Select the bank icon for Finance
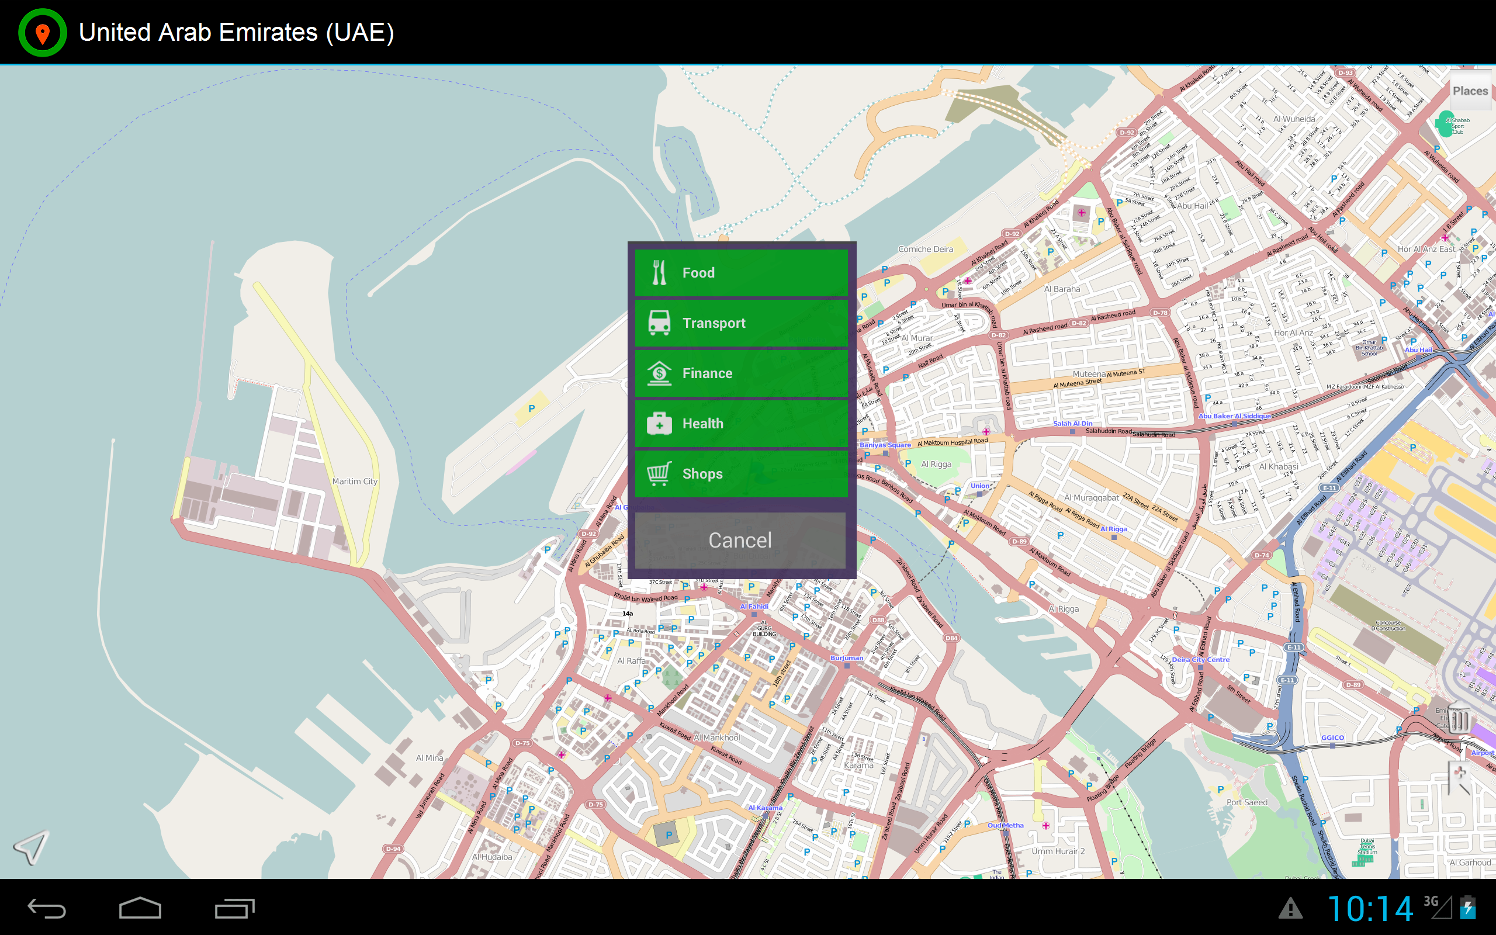The width and height of the screenshot is (1496, 935). [x=659, y=373]
